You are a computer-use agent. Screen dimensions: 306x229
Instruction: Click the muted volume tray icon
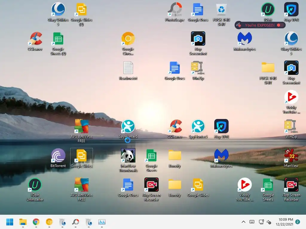coord(269,222)
